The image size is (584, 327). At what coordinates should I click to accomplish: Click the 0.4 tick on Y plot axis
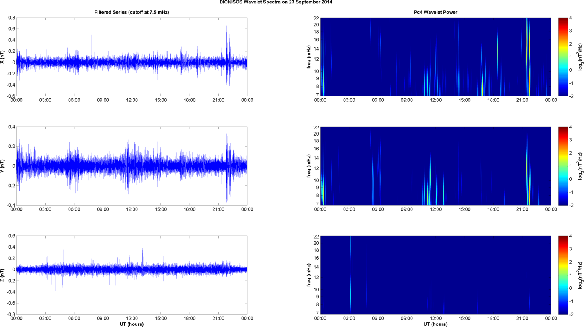coord(11,127)
